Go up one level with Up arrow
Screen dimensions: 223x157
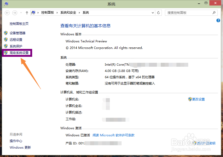pos(27,13)
